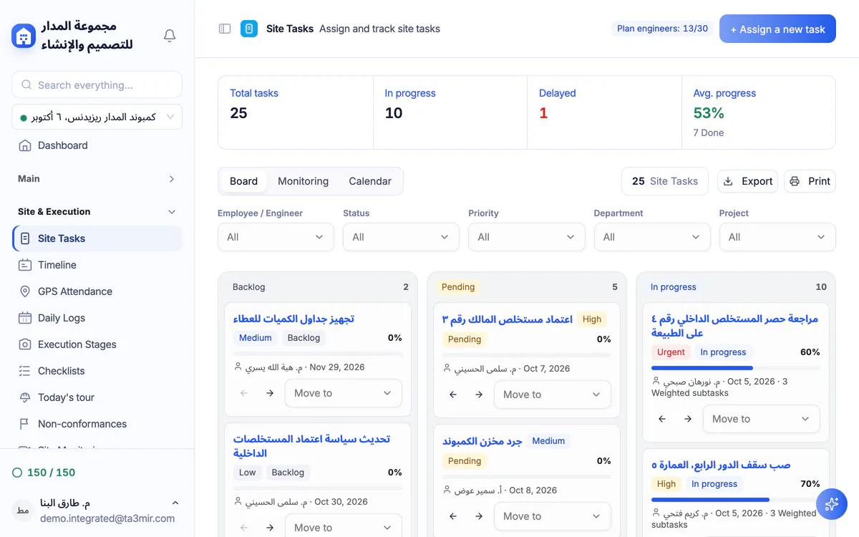Image resolution: width=859 pixels, height=537 pixels.
Task: Click the 60% progress bar on the In progress card
Action: 735,368
